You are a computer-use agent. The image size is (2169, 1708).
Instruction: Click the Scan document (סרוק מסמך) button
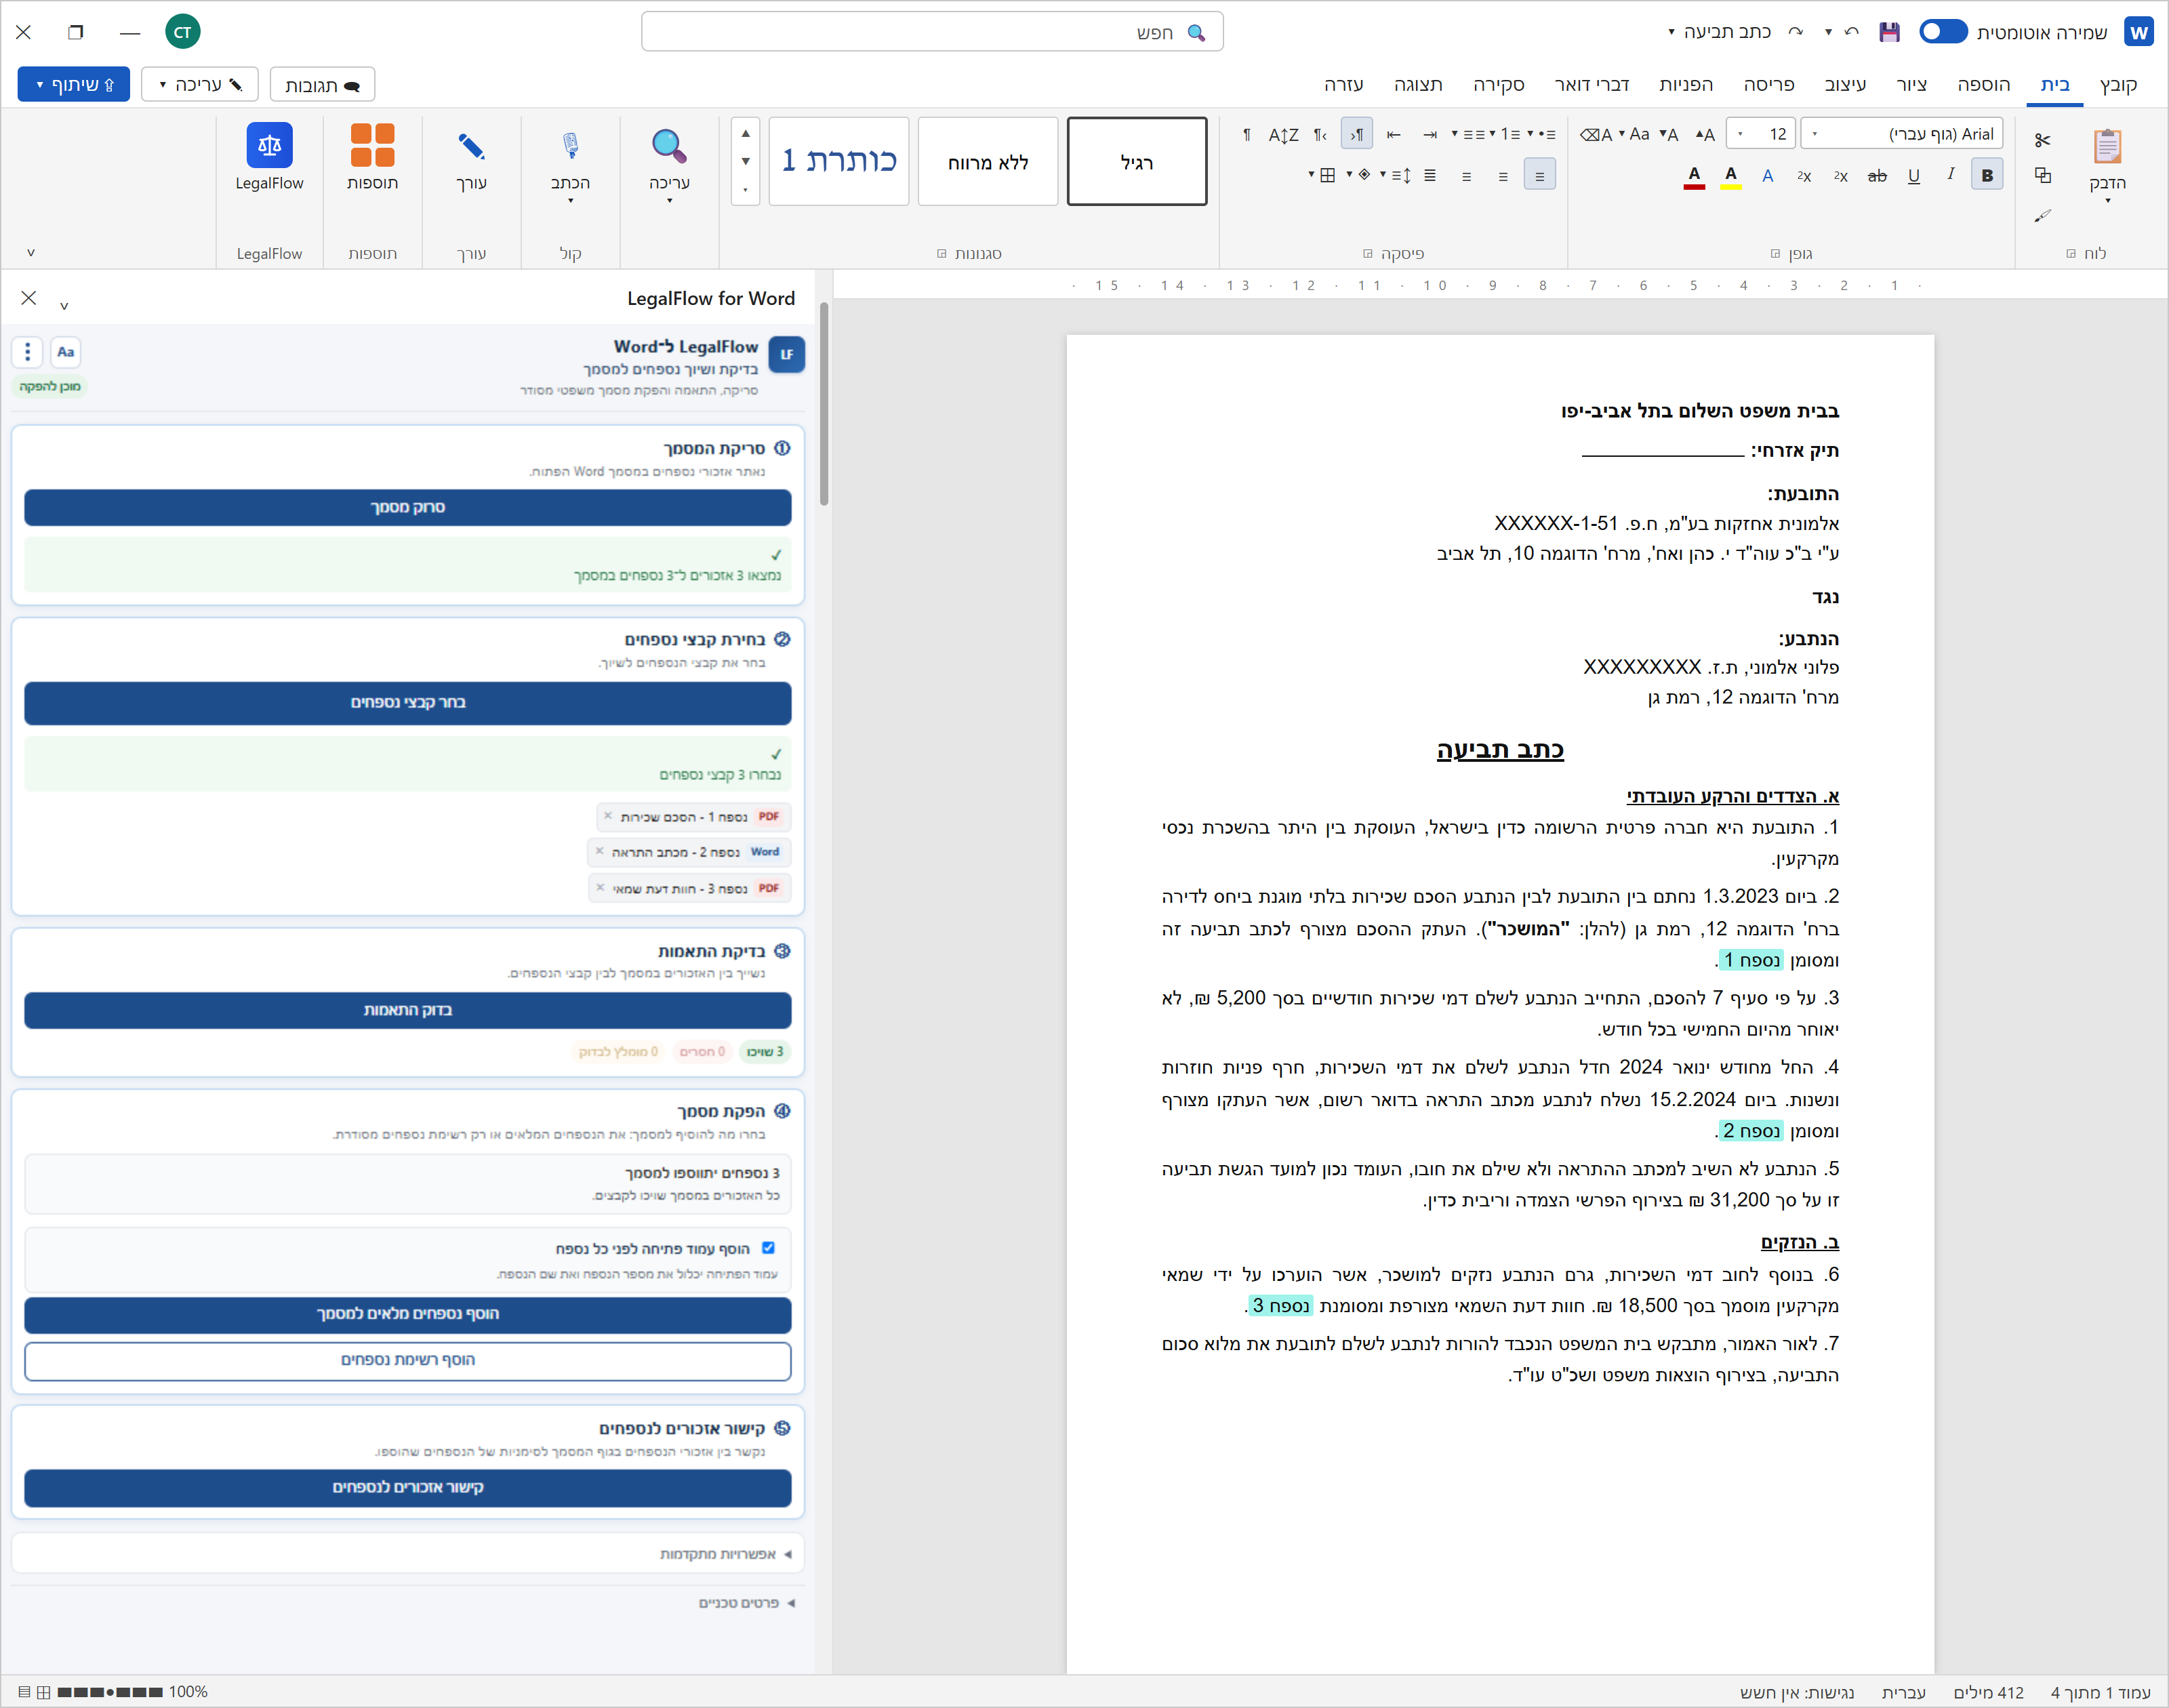pyautogui.click(x=407, y=507)
